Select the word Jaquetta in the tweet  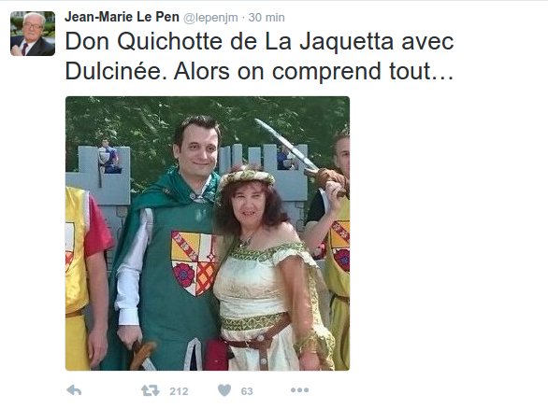coord(346,42)
